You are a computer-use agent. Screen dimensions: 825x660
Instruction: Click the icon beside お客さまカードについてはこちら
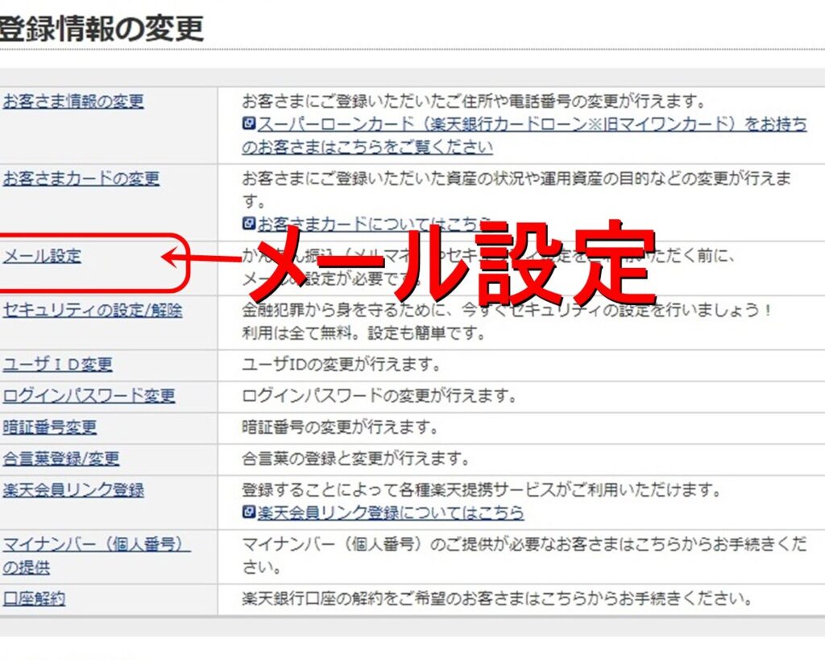249,223
